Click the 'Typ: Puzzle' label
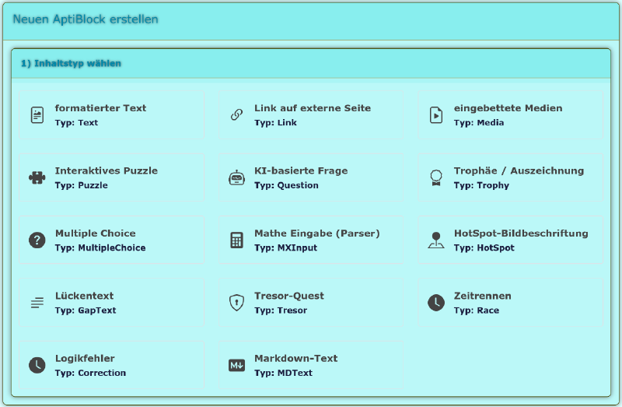The width and height of the screenshot is (622, 407). [x=82, y=185]
